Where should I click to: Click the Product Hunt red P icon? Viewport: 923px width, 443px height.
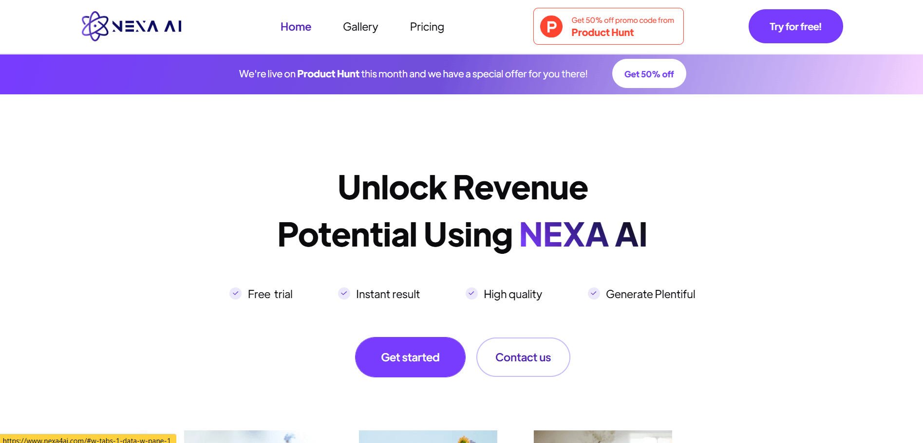(x=551, y=26)
